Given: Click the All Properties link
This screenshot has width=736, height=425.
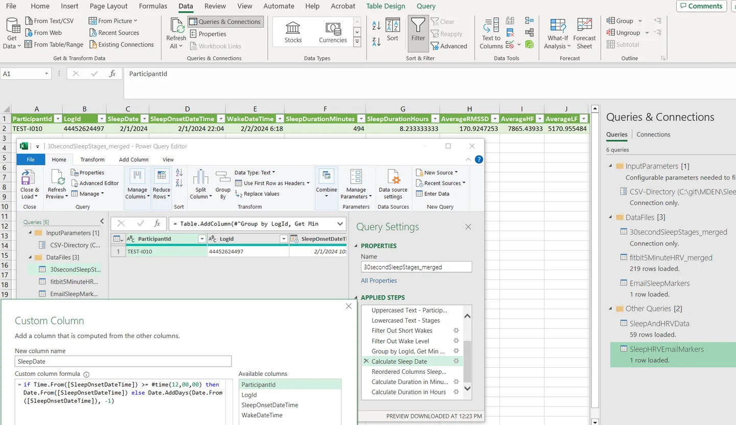Looking at the screenshot, I should coord(379,281).
